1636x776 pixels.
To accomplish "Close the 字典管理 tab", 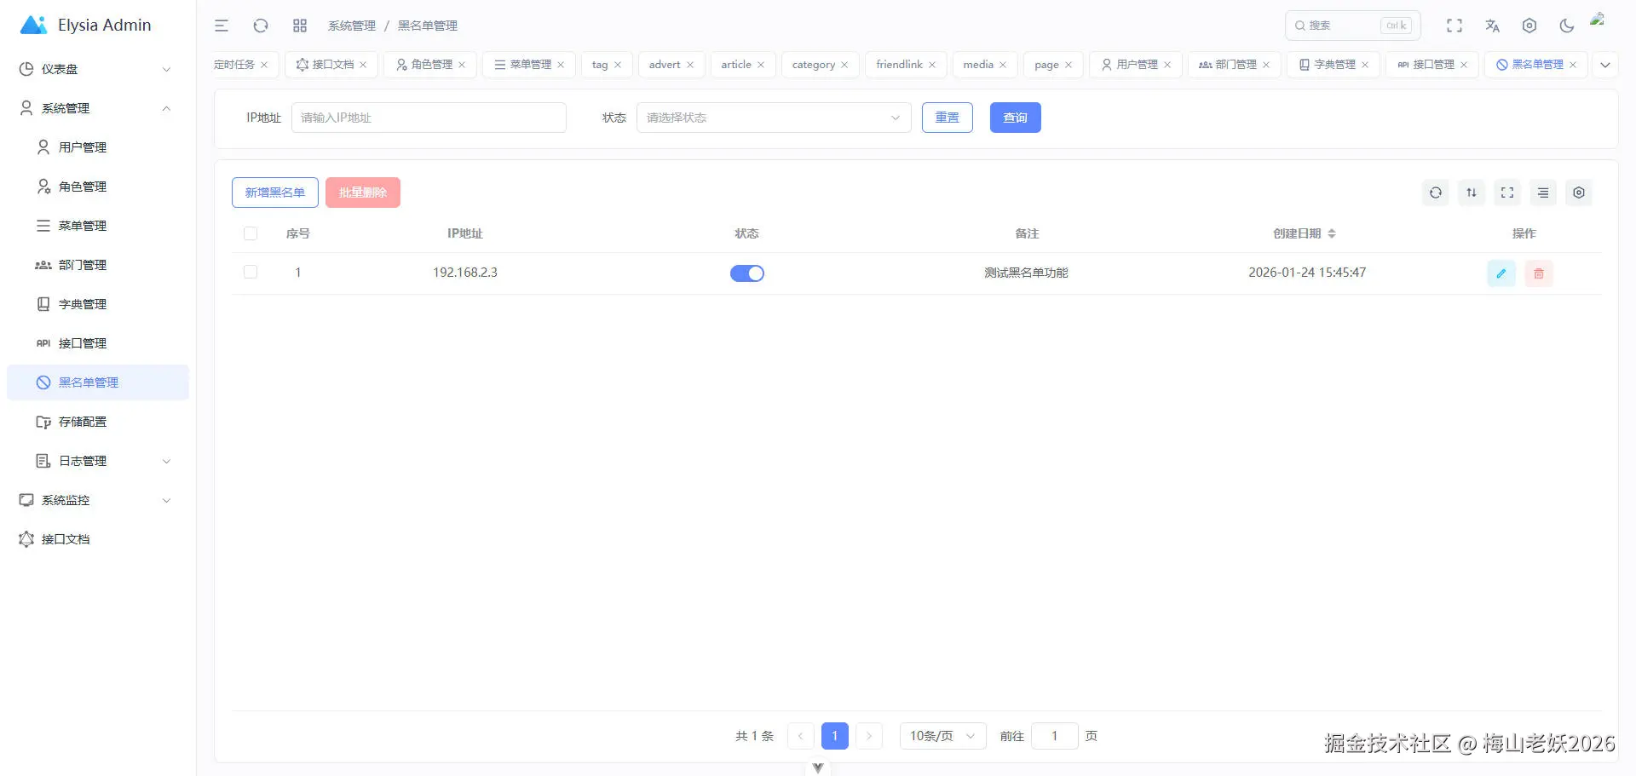I will 1365,65.
